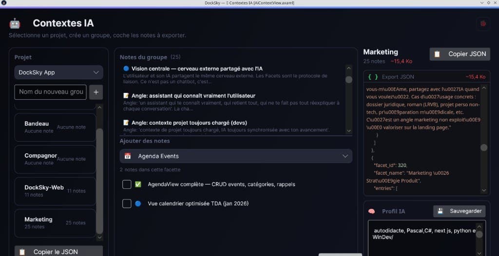Click the up arrow of group list scrollbar
Screen dimensions: 499x256
coord(99,107)
